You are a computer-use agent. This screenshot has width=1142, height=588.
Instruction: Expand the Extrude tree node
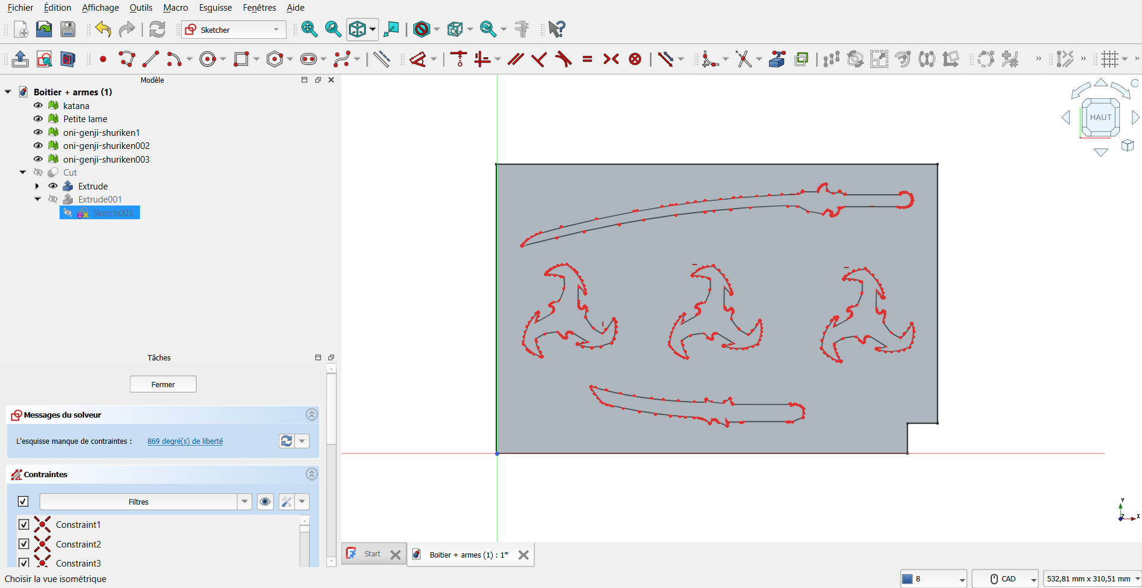tap(38, 186)
